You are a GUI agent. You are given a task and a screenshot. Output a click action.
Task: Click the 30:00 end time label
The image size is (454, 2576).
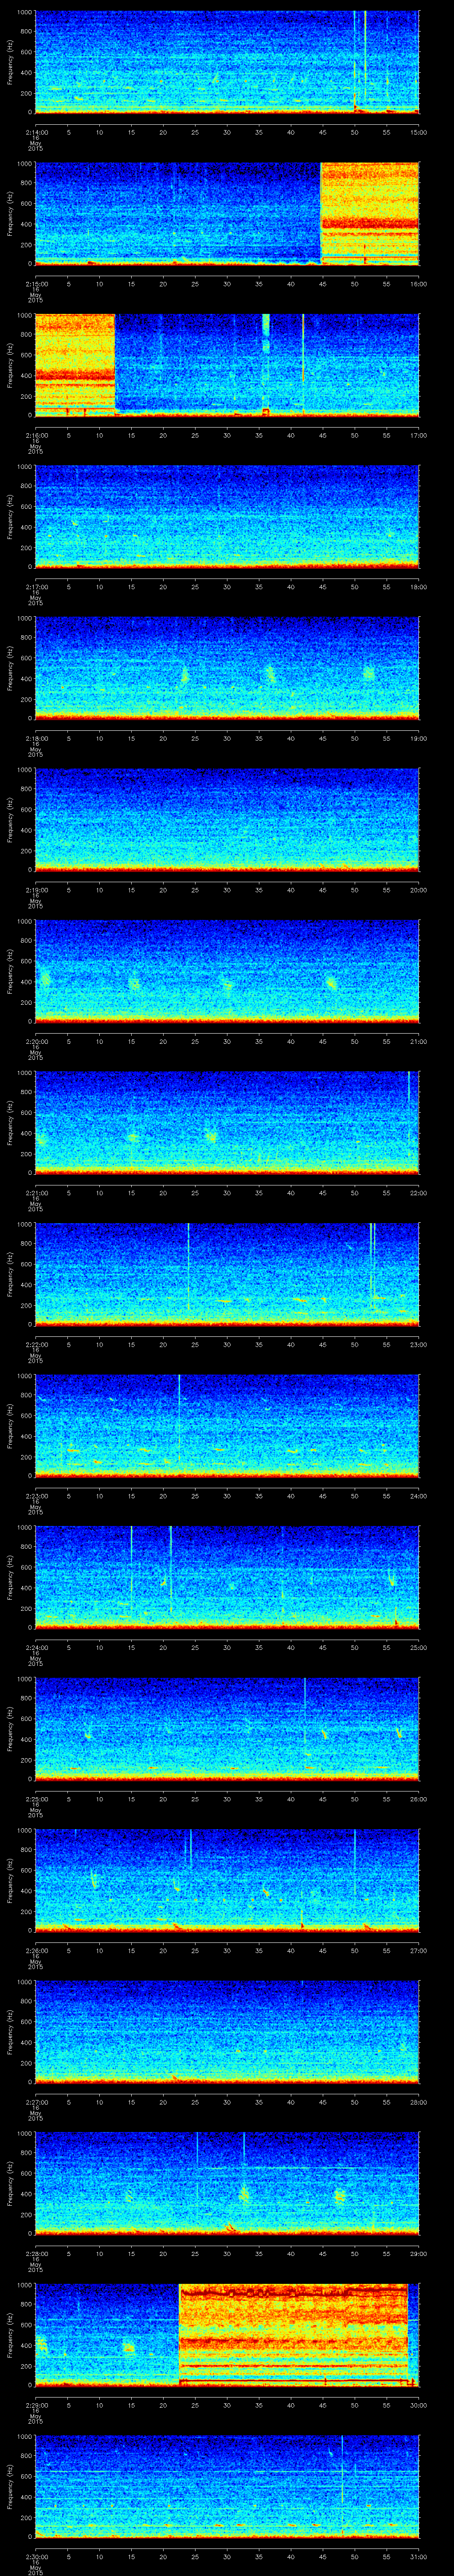click(418, 2404)
